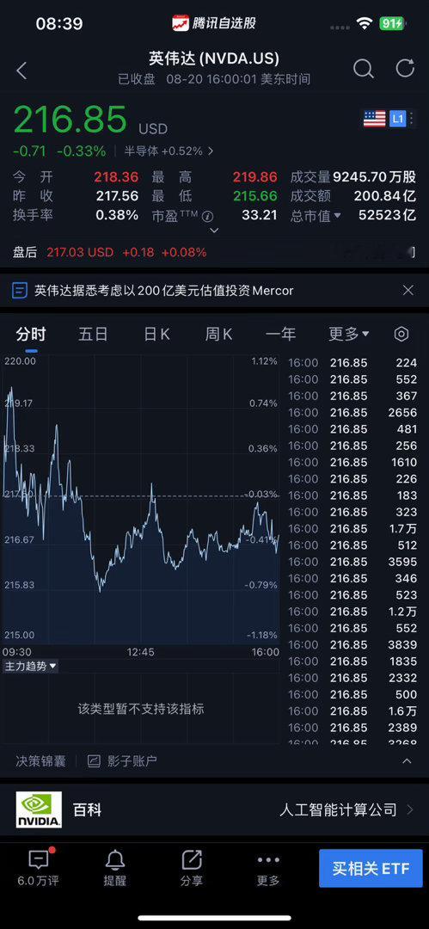Tap the P/E TTM info icon
Image resolution: width=429 pixels, height=929 pixels.
click(207, 216)
